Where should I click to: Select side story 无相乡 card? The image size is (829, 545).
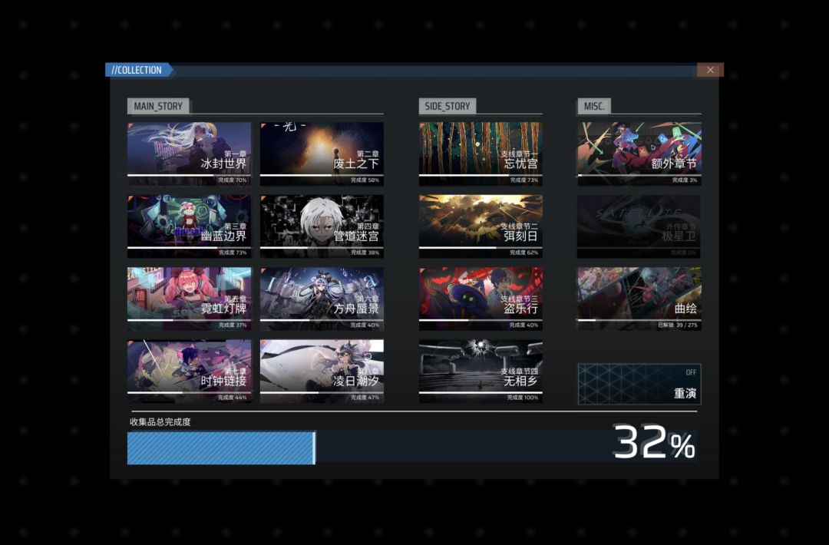[481, 371]
